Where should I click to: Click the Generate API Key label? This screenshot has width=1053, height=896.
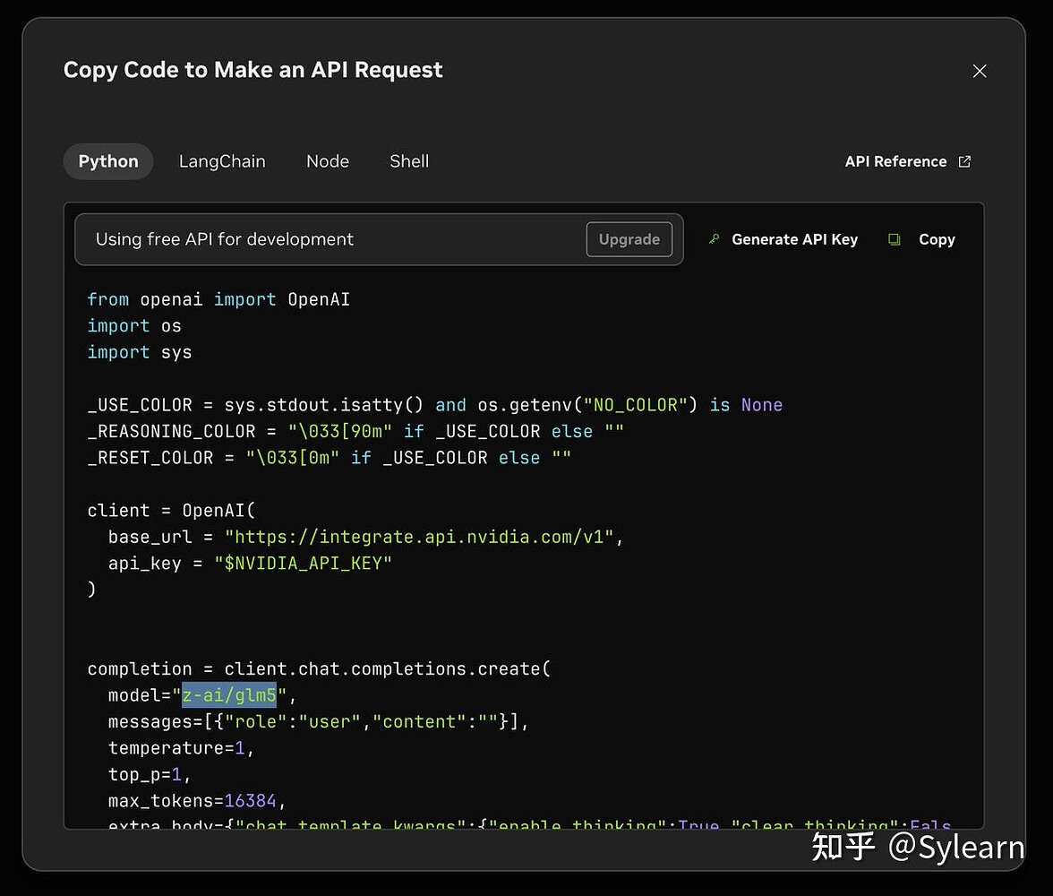point(794,239)
